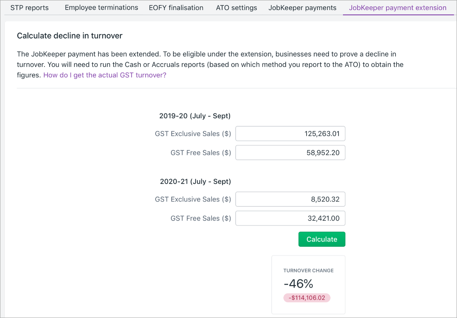Click the '2020-21 (July - Sept)' heading
Image resolution: width=457 pixels, height=318 pixels.
[x=195, y=182]
